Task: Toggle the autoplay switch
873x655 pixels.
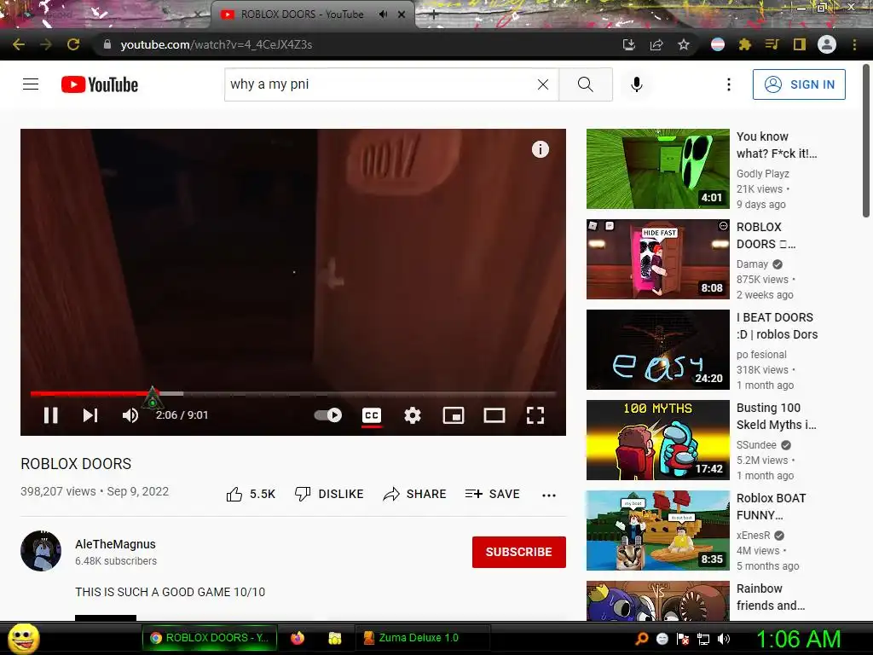Action: [x=328, y=415]
